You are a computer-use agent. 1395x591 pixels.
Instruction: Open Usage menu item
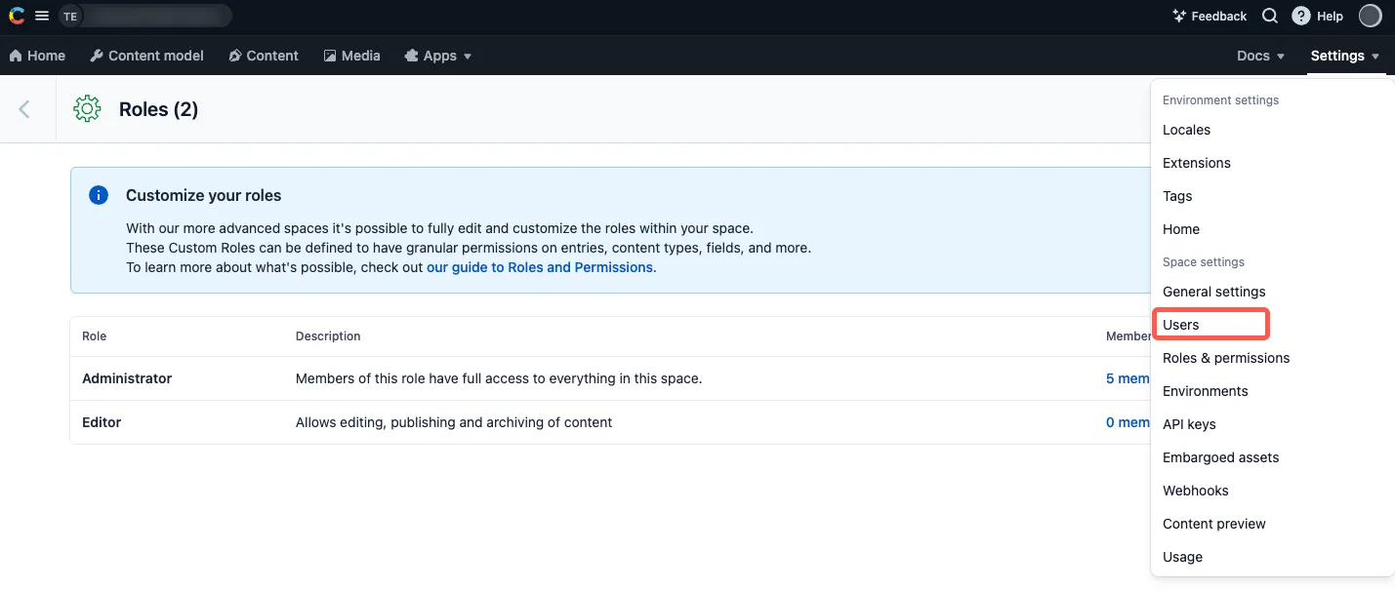pos(1272,557)
